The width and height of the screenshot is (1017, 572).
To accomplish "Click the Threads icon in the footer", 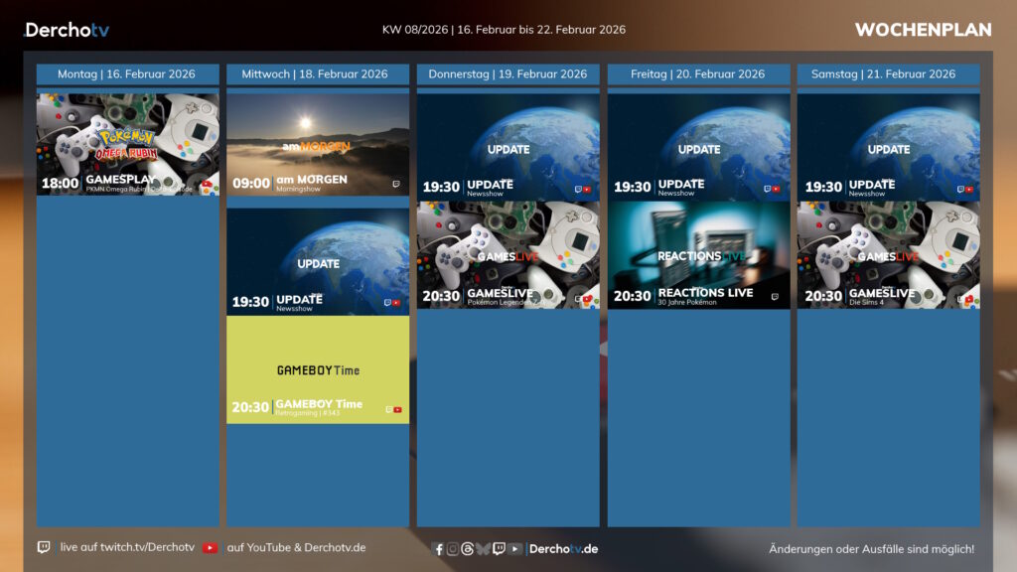I will click(468, 549).
